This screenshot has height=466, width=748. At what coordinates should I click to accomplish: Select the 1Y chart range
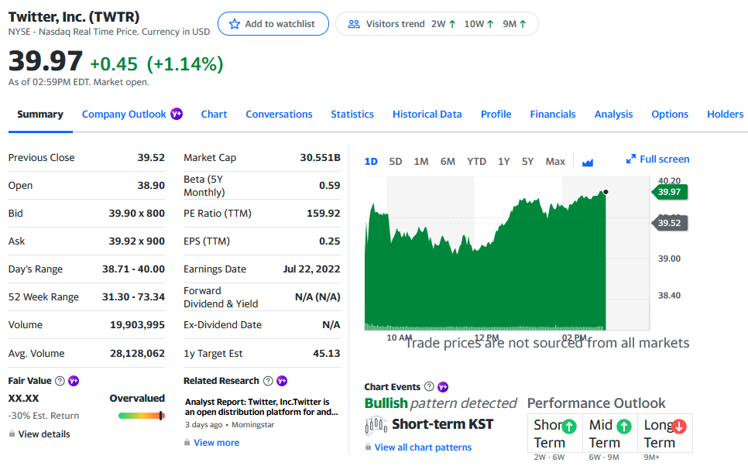pos(504,162)
